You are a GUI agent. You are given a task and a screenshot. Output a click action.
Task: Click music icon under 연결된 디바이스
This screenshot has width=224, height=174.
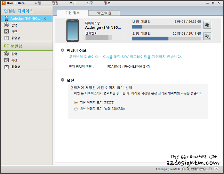[x=6, y=25]
